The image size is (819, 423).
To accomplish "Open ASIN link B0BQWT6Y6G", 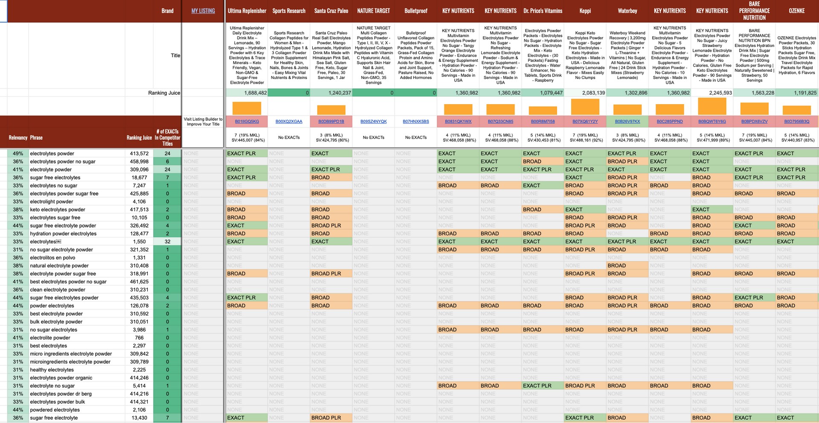I will pyautogui.click(x=712, y=121).
